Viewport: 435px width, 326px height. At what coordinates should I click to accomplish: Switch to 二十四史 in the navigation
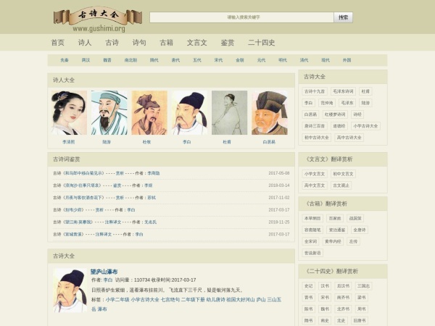262,43
